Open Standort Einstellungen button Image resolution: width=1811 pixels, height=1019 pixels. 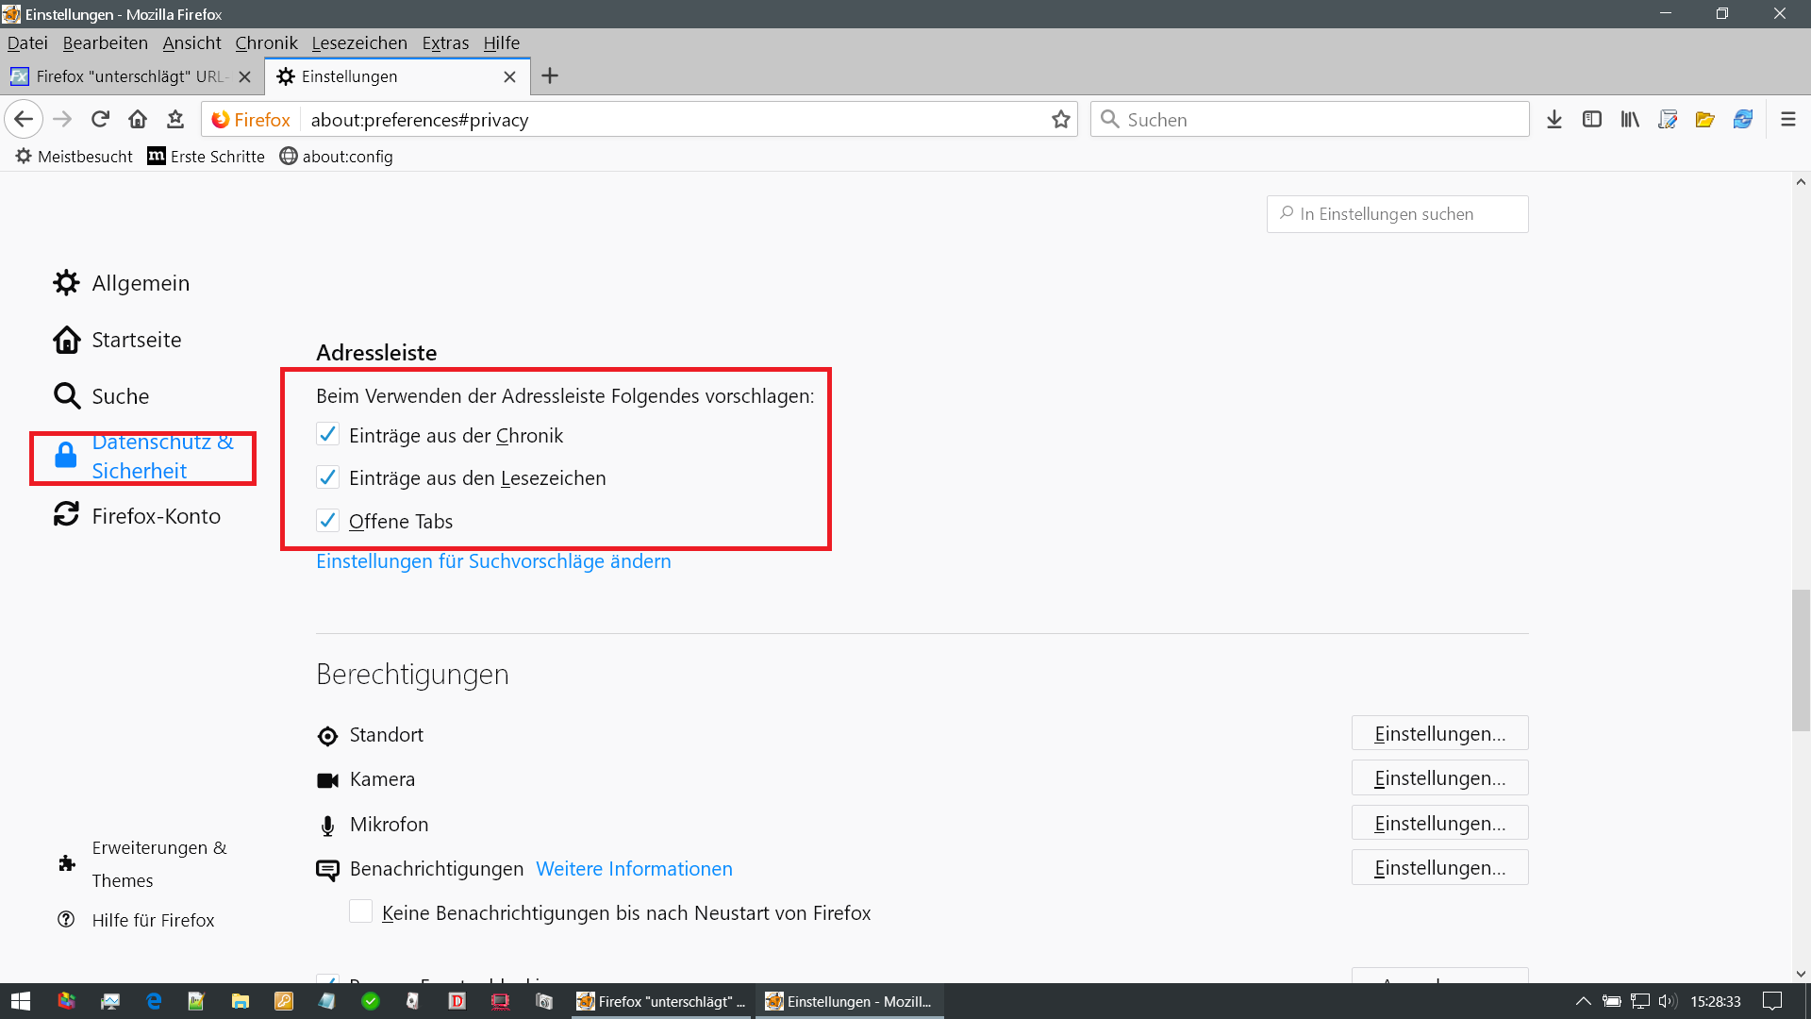coord(1439,733)
